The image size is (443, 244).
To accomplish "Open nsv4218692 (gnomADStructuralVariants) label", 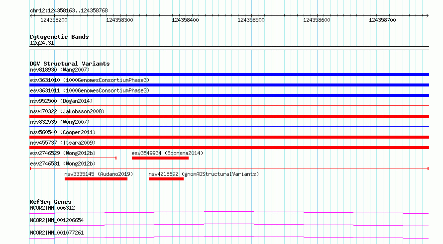I will click(x=204, y=174).
